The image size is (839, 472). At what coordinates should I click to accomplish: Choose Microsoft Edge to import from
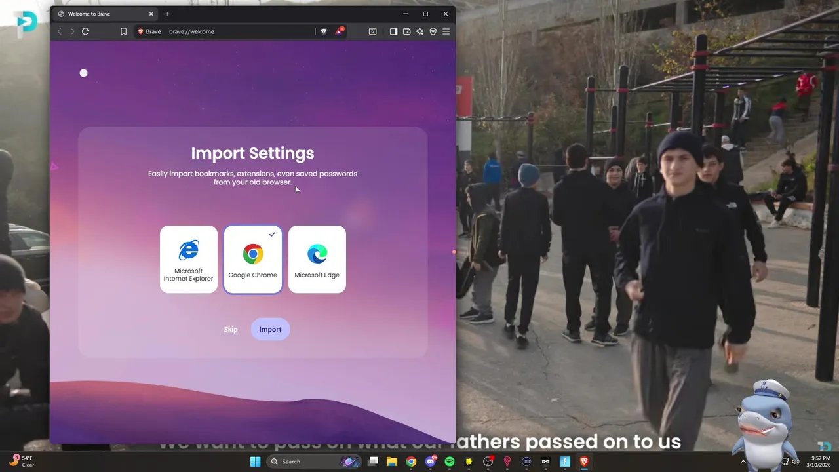tap(317, 259)
